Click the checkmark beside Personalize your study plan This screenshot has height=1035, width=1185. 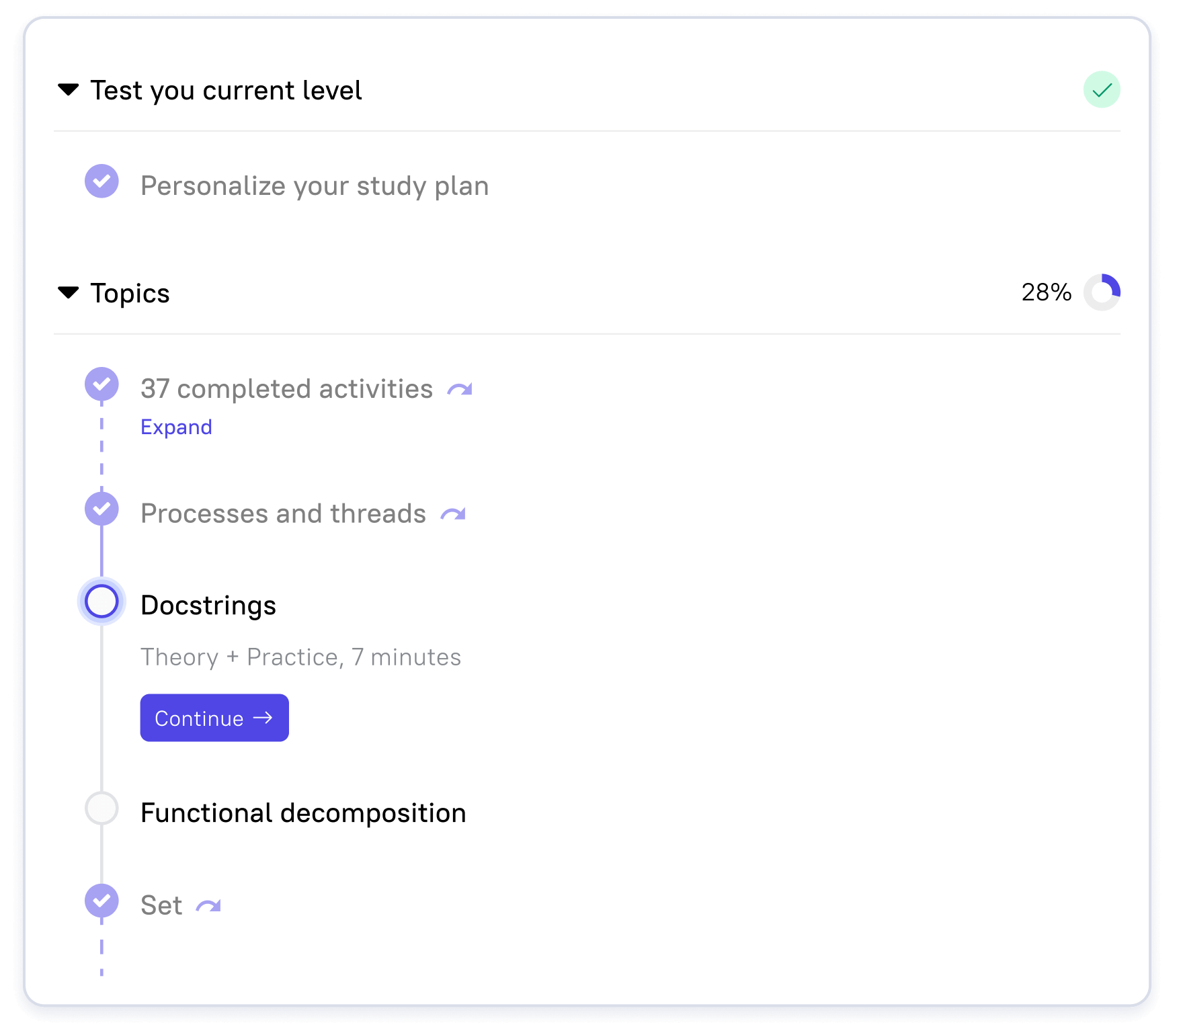pos(102,181)
